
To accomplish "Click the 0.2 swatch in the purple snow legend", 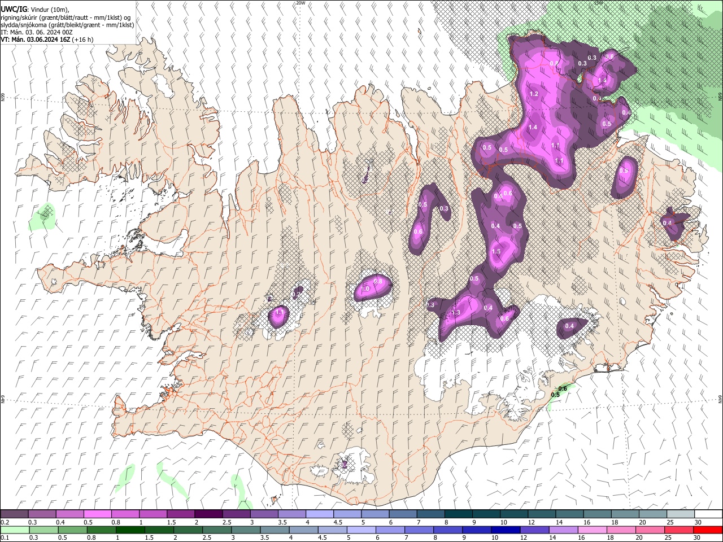I will [15, 514].
